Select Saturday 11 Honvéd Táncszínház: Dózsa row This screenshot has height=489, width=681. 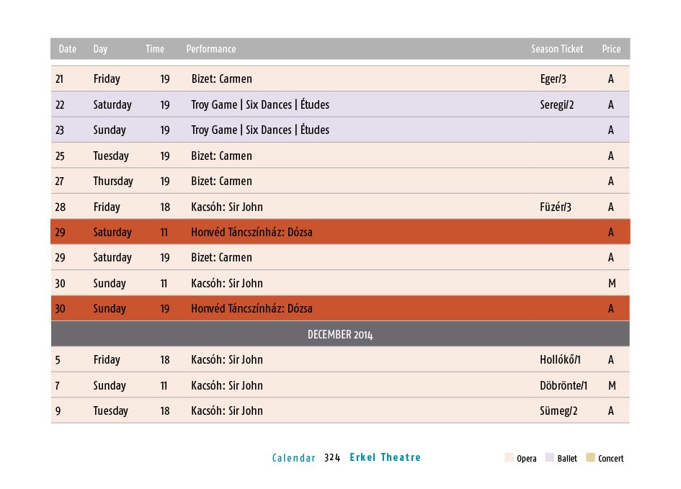point(340,232)
